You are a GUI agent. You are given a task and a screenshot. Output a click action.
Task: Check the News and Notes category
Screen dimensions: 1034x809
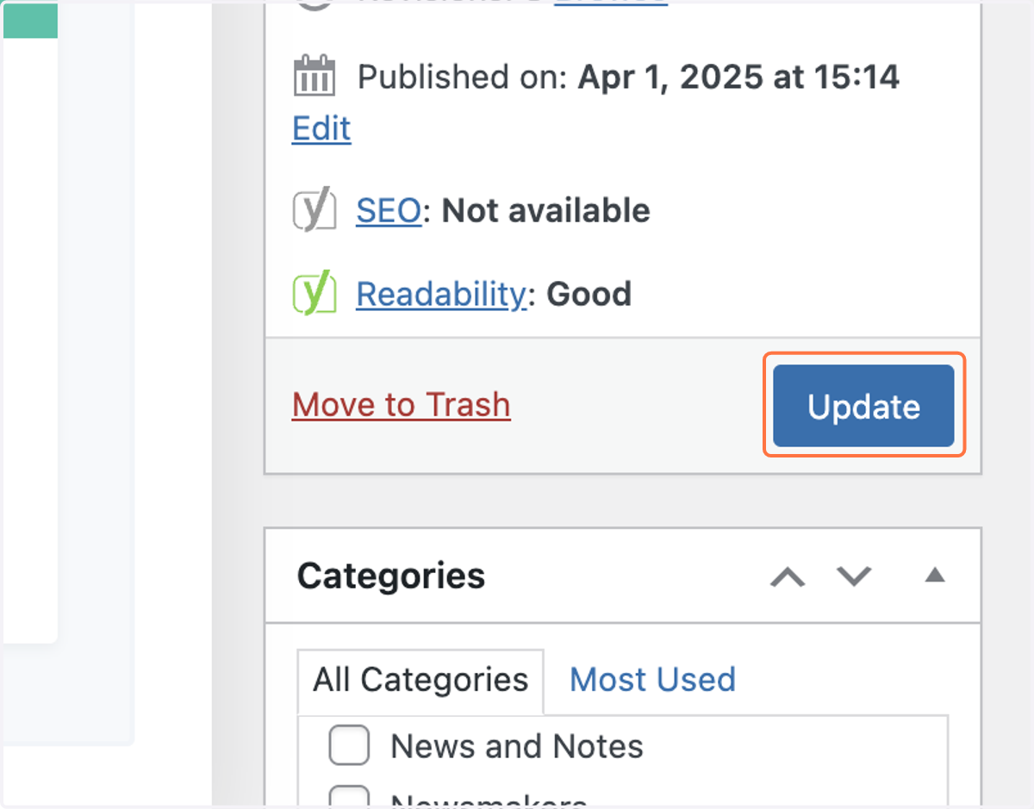349,746
